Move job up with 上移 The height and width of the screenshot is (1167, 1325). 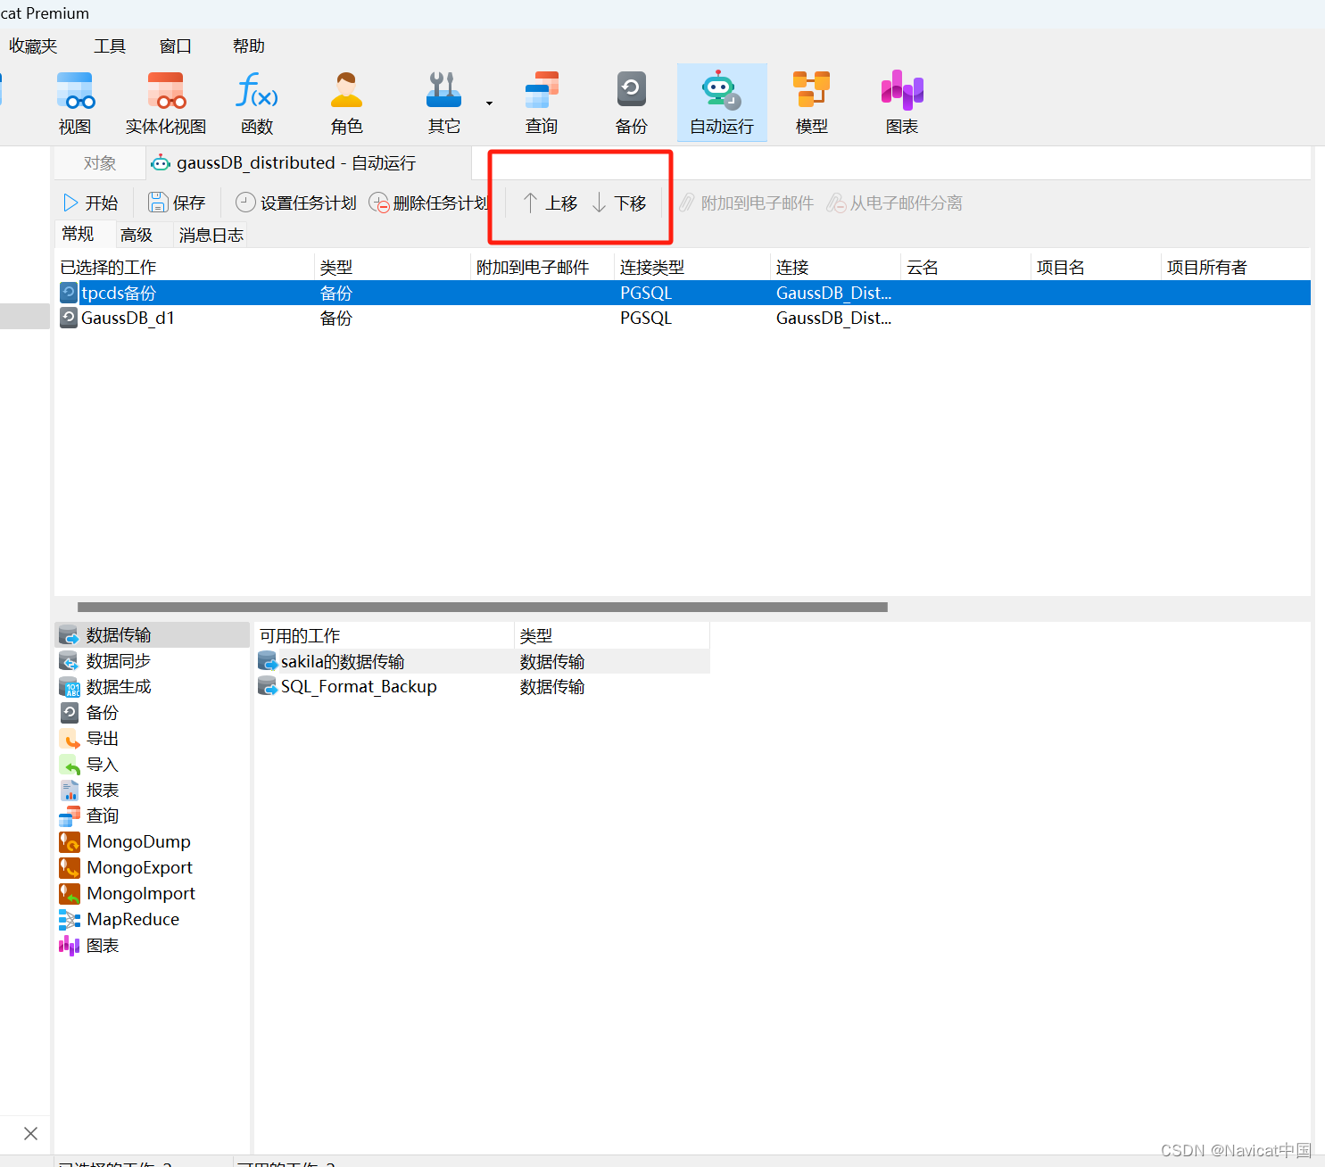click(x=550, y=203)
